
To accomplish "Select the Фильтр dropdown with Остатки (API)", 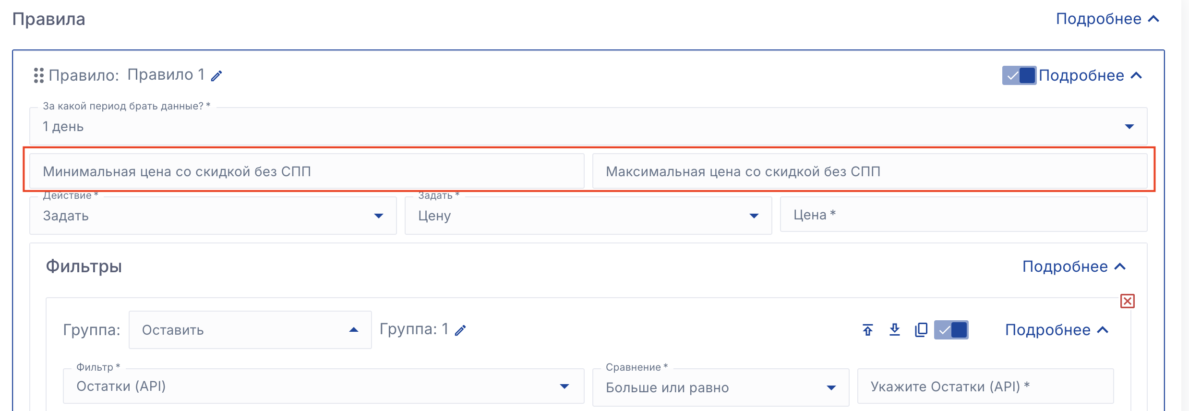I will pyautogui.click(x=323, y=387).
